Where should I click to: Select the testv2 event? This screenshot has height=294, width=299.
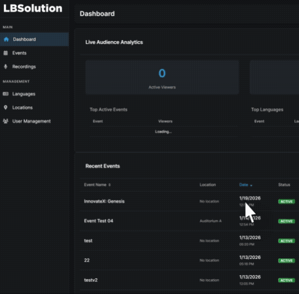(x=91, y=280)
